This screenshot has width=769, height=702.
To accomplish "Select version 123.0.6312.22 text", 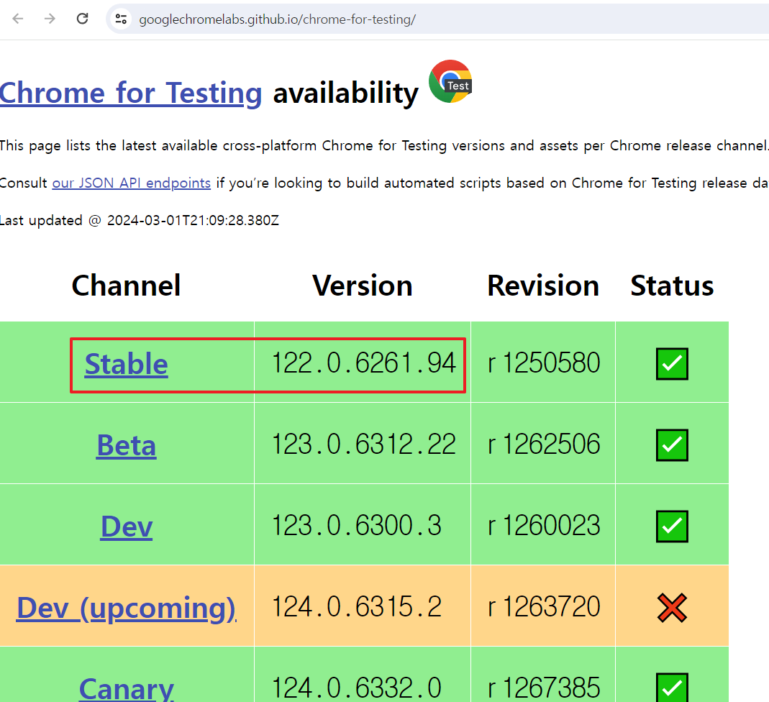I will click(363, 445).
